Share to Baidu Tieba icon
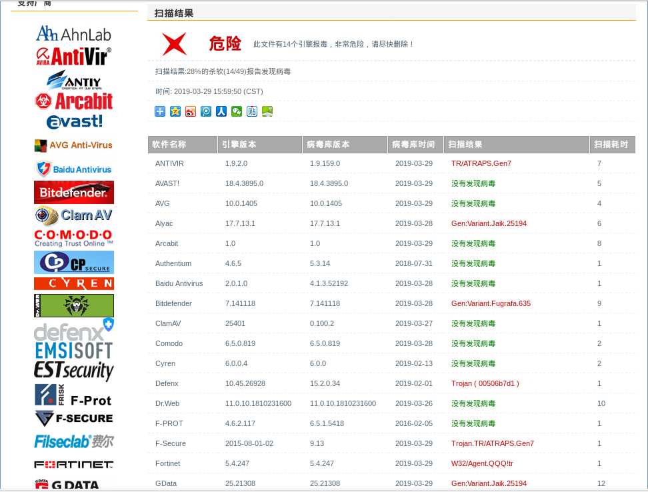 click(x=252, y=111)
